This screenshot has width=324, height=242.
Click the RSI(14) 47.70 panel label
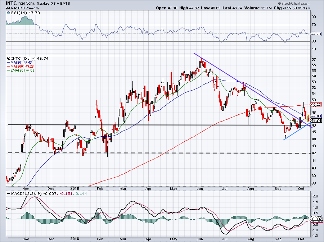[26, 13]
